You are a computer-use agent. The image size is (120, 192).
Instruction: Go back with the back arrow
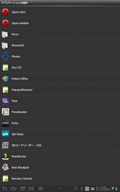5,188
